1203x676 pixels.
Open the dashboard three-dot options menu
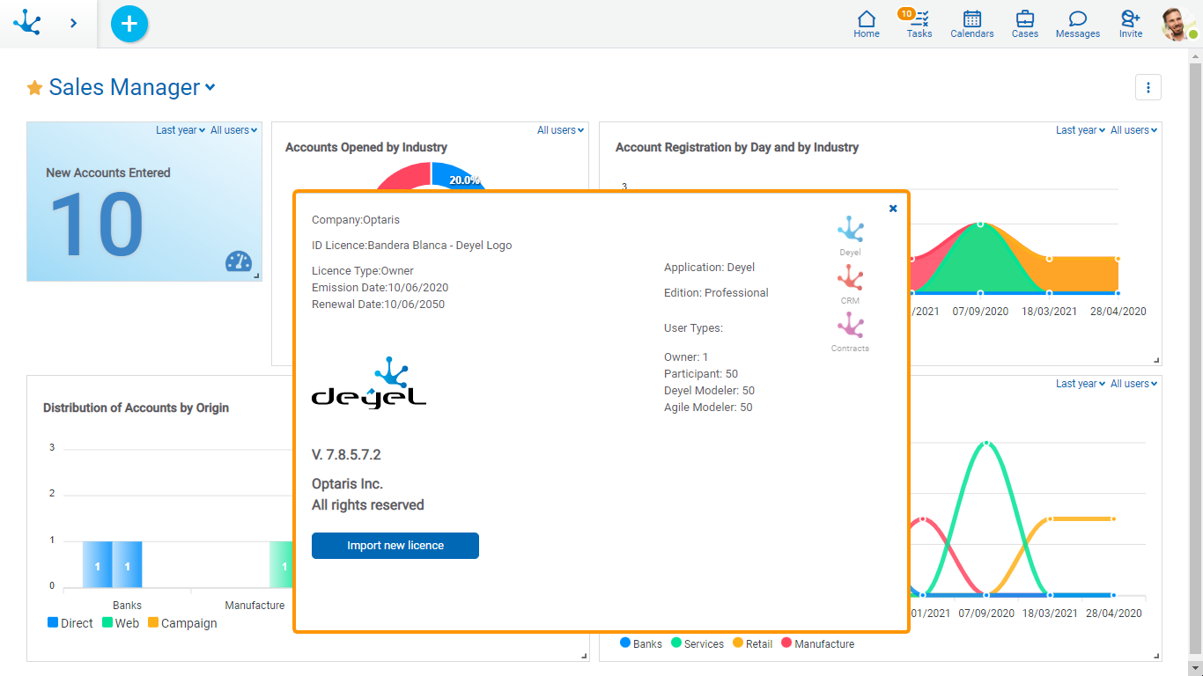point(1148,87)
